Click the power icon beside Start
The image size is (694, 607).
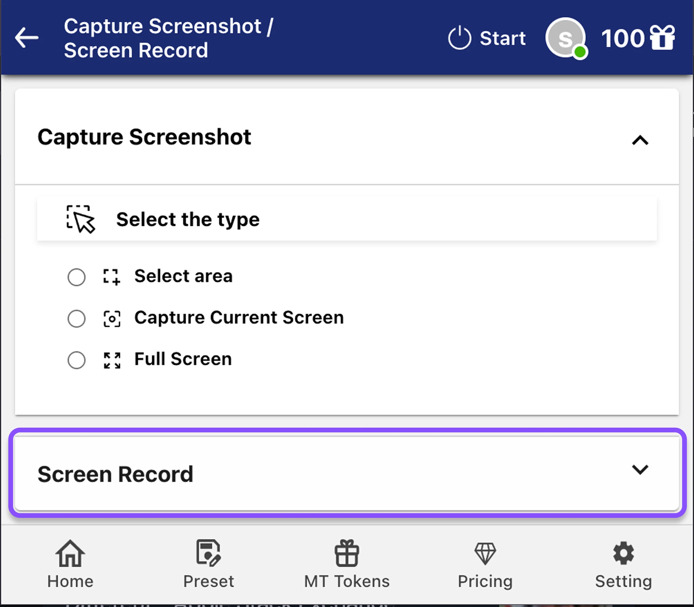(460, 38)
